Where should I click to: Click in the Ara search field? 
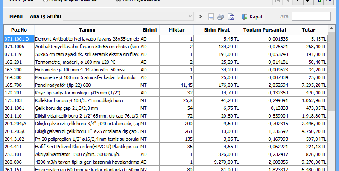[x=311, y=17]
